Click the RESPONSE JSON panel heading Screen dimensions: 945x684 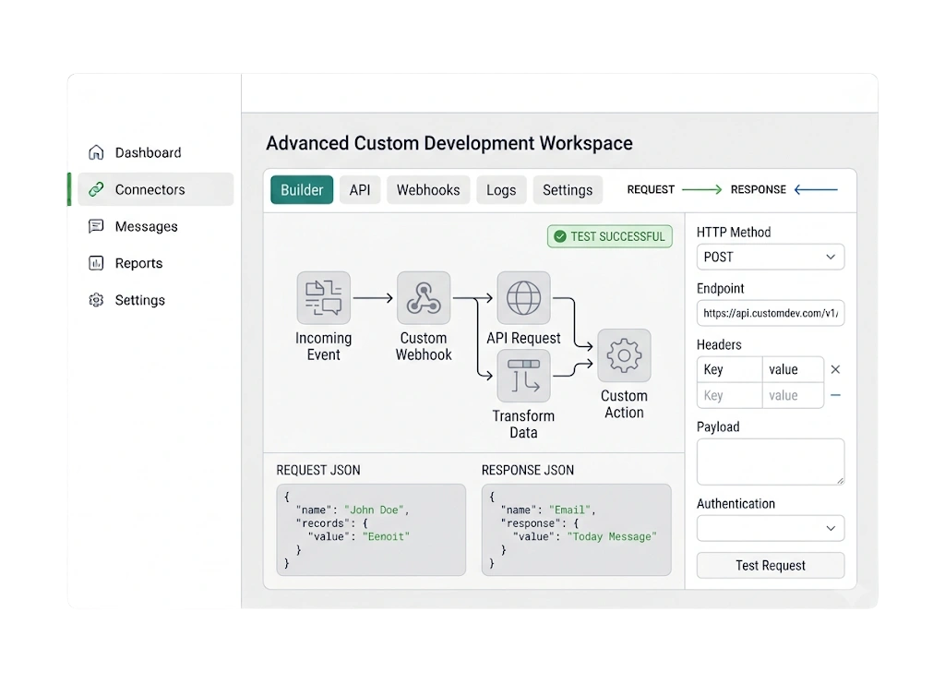click(x=528, y=470)
